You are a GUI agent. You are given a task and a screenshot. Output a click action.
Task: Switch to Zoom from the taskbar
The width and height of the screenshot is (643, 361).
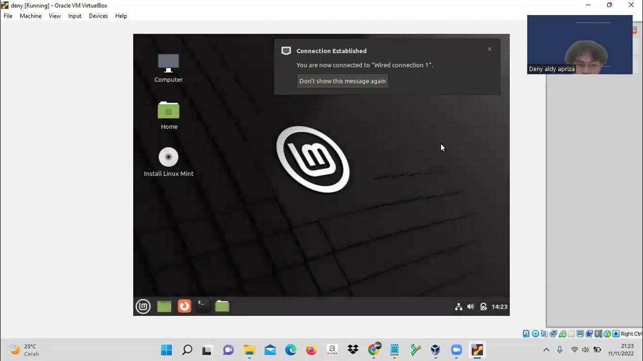click(x=456, y=349)
